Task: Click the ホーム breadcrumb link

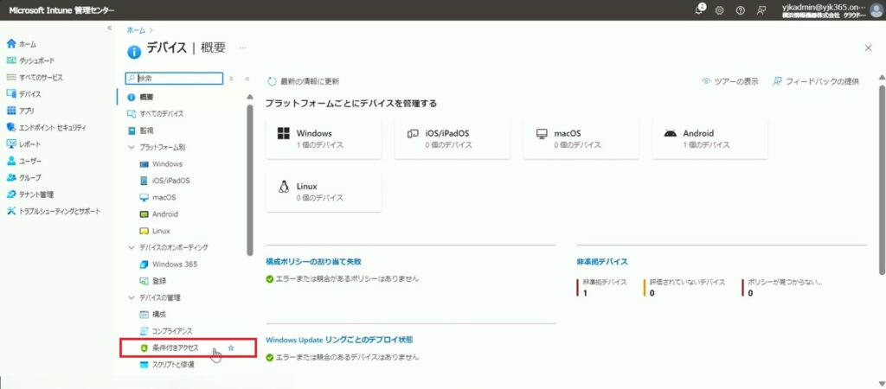Action: (x=136, y=29)
